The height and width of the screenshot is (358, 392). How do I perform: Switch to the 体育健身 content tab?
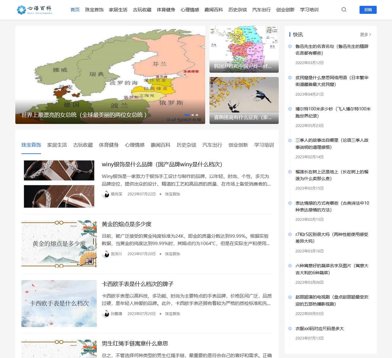point(109,145)
